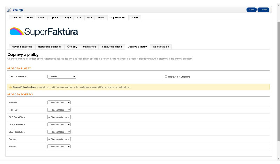This screenshot has height=164, width=280.
Task: Click the warning icon in yellow notice
Action: click(x=10, y=87)
